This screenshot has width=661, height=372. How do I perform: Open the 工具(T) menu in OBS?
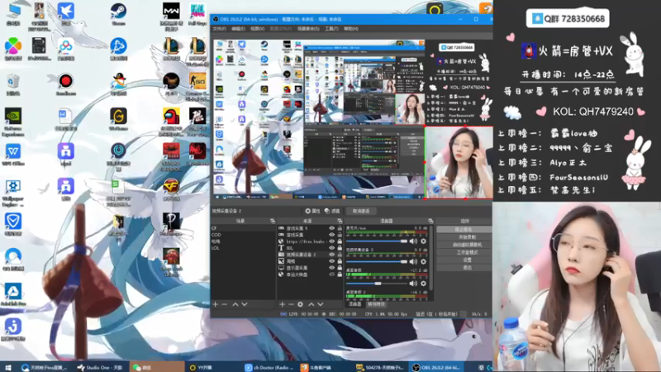click(331, 29)
